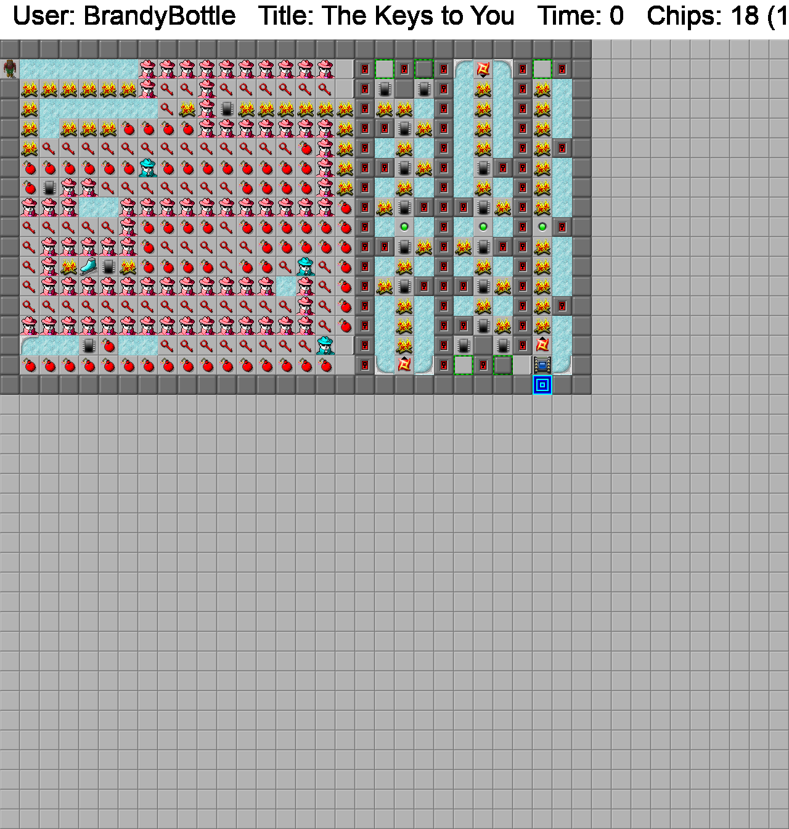This screenshot has width=789, height=829.
Task: Click the fireball tile above the chip socket
Action: click(x=542, y=345)
